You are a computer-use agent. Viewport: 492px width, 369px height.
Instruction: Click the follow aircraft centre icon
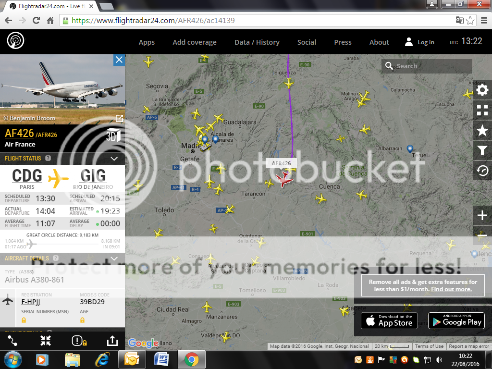[x=46, y=341]
